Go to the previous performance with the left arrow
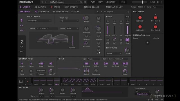Image resolution: width=180 pixels, height=101 pixels. pos(42,2)
